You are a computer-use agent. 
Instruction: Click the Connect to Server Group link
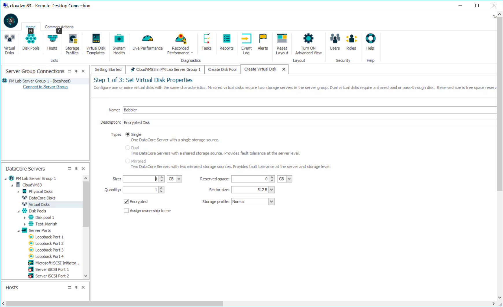coord(45,87)
